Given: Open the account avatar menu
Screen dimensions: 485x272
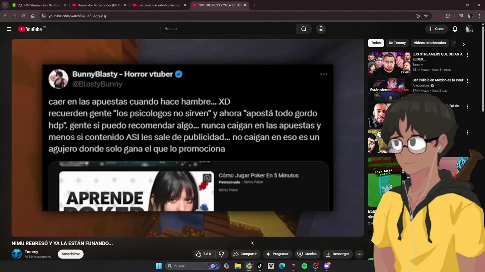Looking at the screenshot, I should [469, 29].
